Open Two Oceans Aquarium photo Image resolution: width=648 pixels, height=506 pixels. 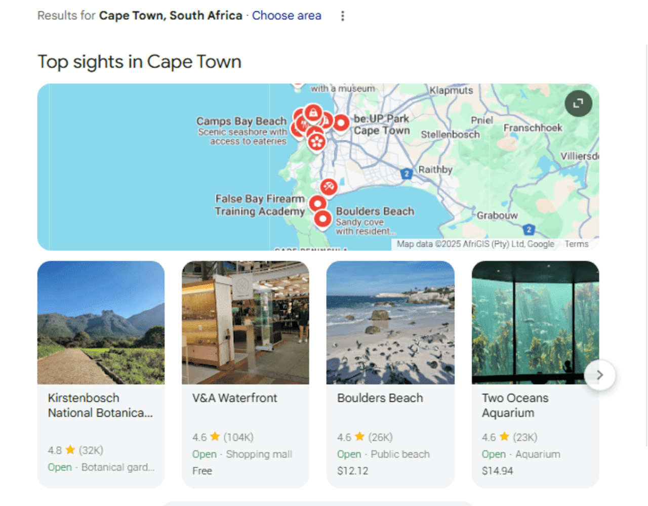(x=535, y=322)
